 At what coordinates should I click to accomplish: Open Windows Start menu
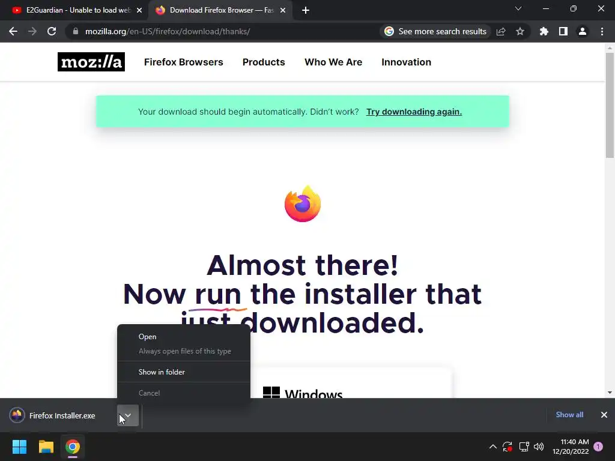[x=19, y=447]
